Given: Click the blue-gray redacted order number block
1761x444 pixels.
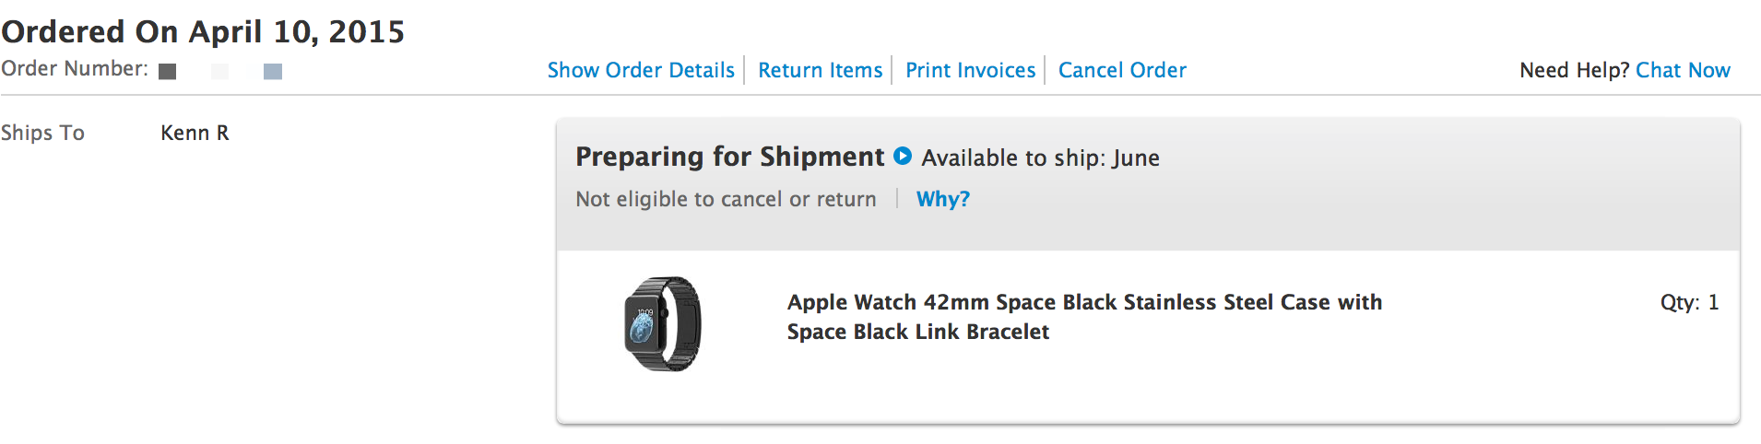Looking at the screenshot, I should tap(273, 72).
